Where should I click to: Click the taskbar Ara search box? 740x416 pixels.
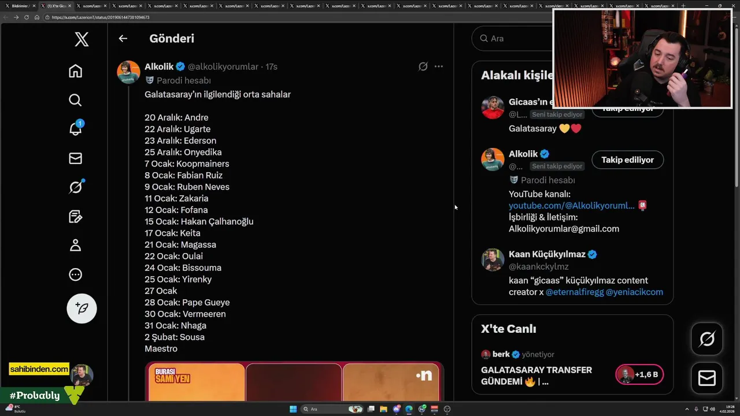click(x=332, y=409)
